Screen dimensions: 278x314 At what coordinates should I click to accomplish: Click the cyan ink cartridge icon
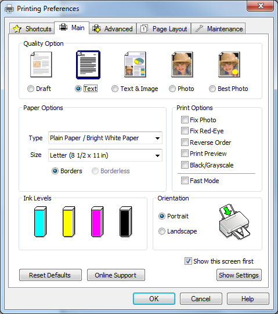pos(40,222)
